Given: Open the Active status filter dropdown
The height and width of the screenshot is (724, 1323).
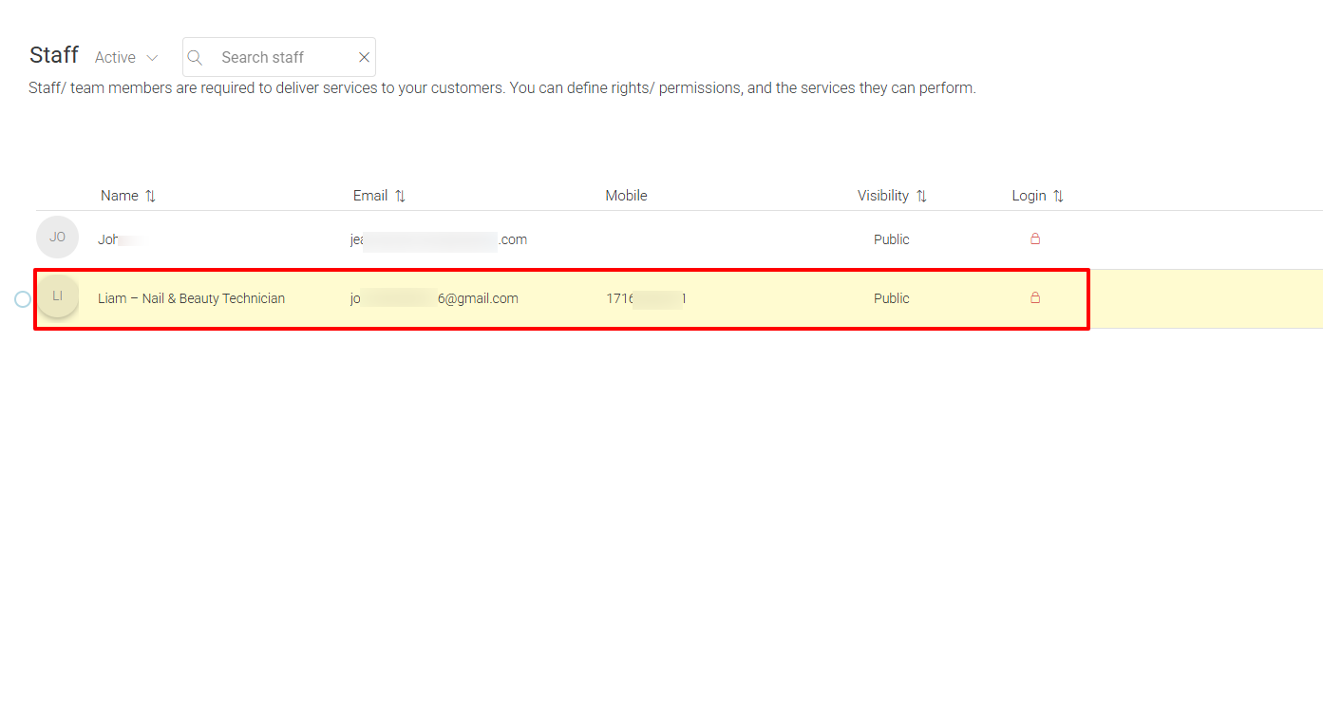Looking at the screenshot, I should [x=124, y=57].
